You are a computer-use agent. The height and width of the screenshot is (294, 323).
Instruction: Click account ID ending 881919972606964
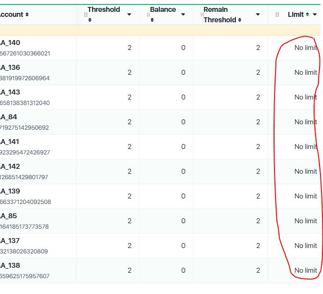[x=25, y=78]
